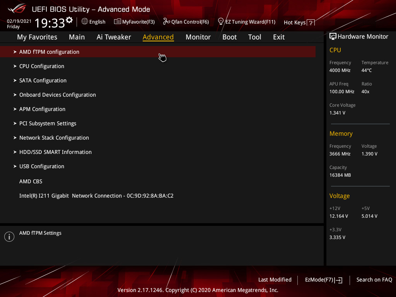Viewport: 396px width, 297px height.
Task: Click CPU frequency value 4000 MHz
Action: pyautogui.click(x=340, y=70)
